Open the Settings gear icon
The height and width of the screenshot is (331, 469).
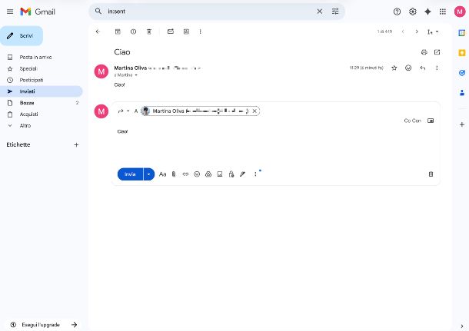point(412,12)
